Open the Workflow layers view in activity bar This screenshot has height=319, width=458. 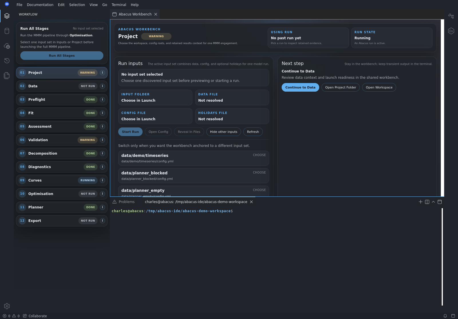[7, 16]
